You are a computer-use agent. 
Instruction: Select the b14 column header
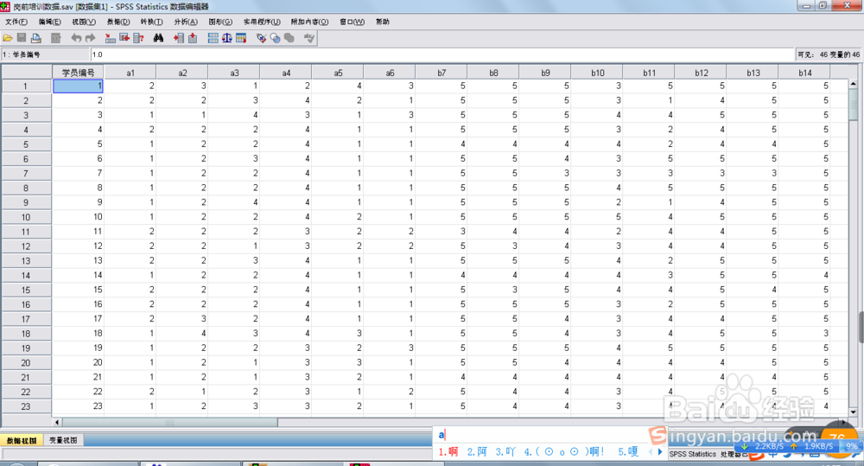click(x=804, y=73)
